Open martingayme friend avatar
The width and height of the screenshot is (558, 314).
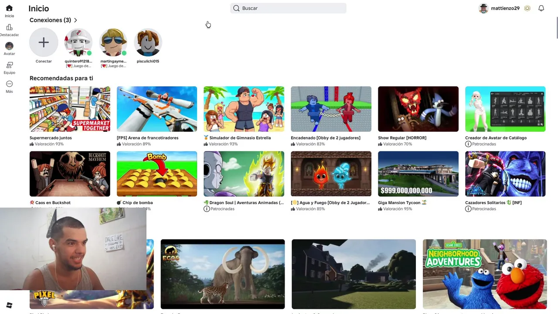point(113,42)
